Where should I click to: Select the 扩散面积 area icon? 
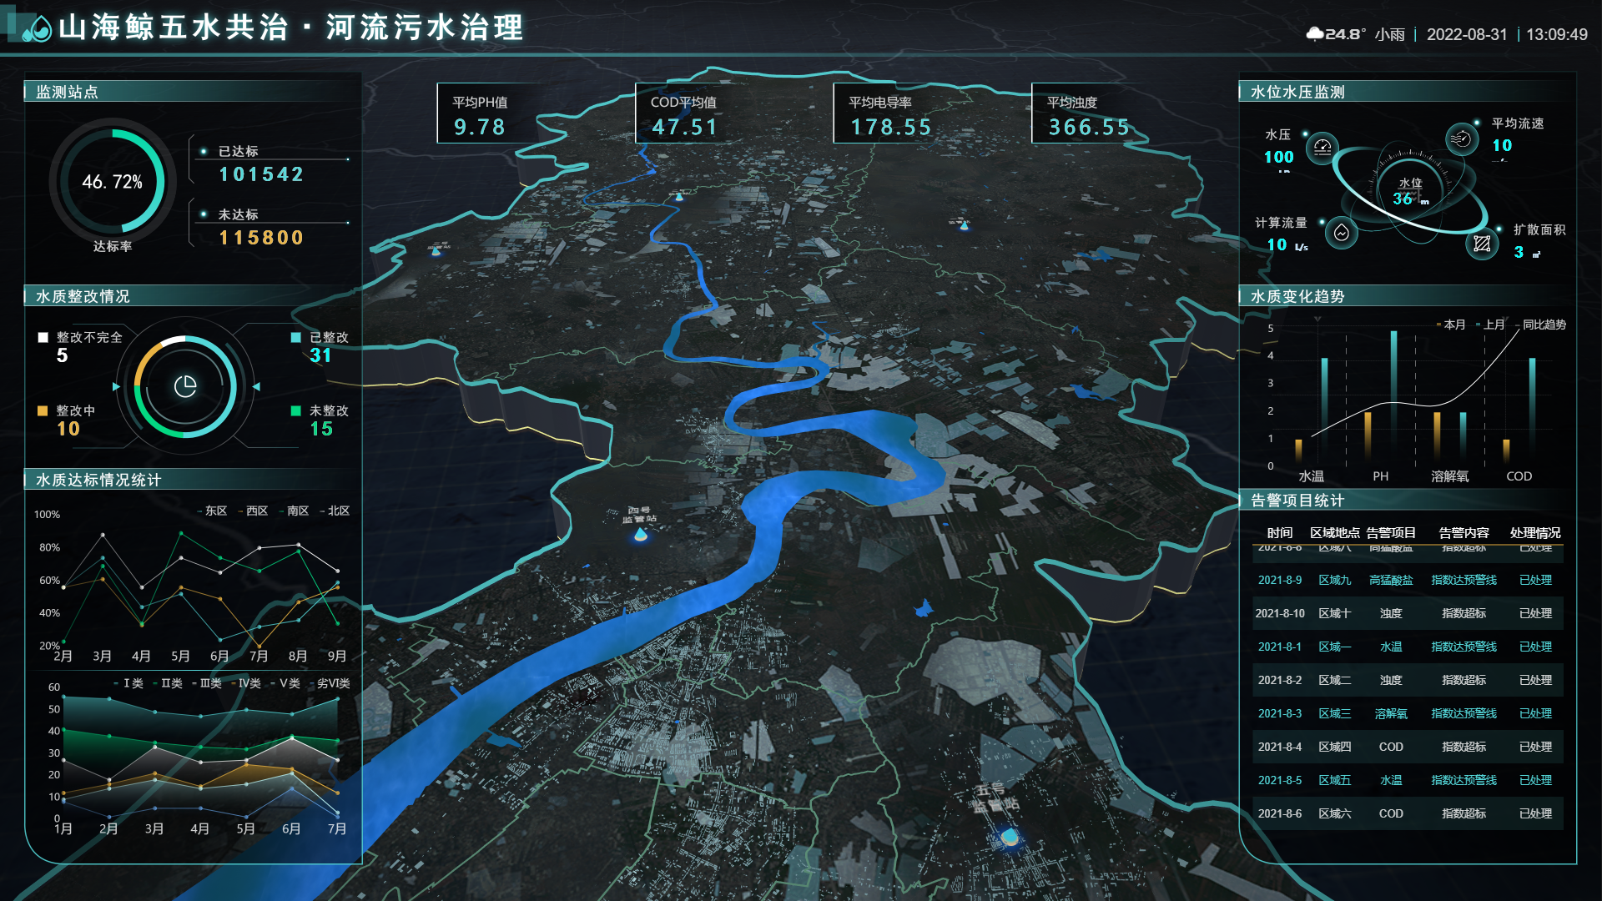click(x=1482, y=244)
